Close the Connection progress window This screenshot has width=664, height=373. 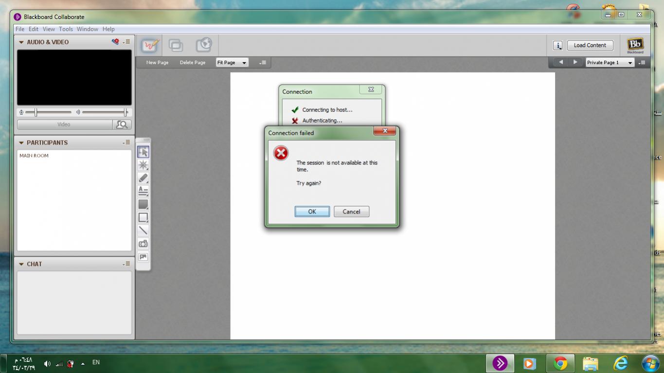click(371, 89)
